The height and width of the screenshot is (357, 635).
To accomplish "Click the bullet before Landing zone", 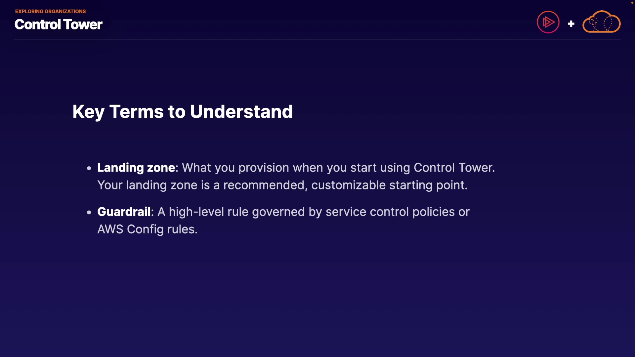I will [x=89, y=168].
